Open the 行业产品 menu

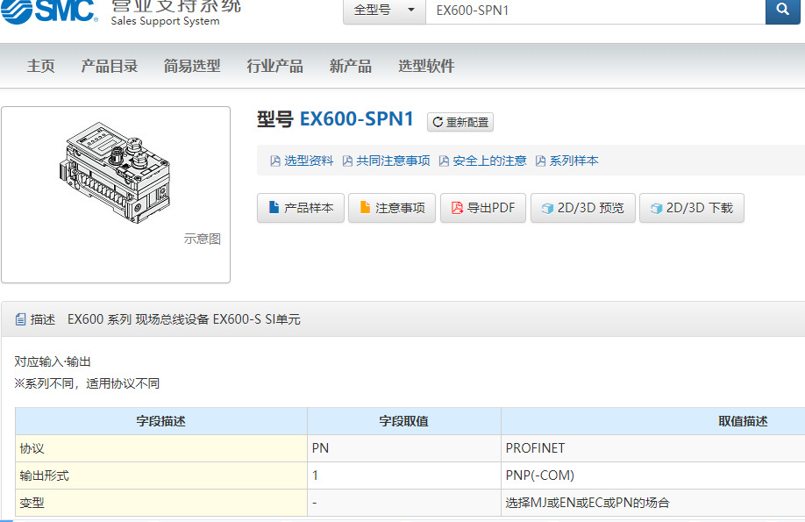(274, 66)
